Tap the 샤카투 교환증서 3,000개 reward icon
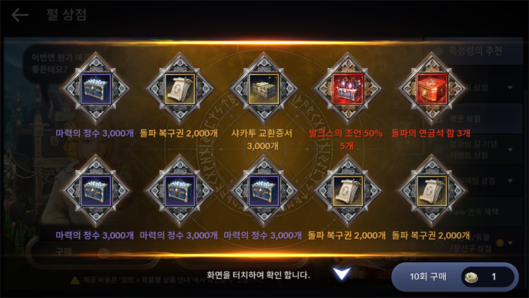 pos(263,89)
